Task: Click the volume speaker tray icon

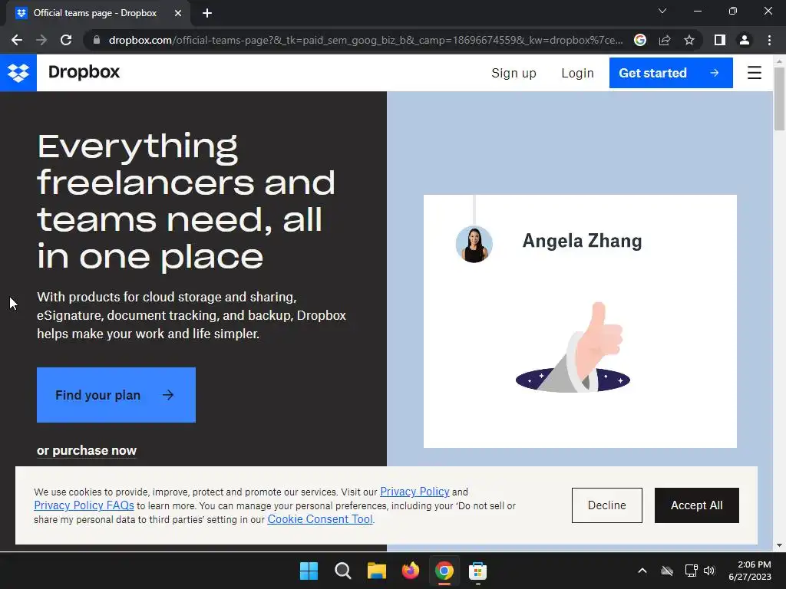Action: click(x=709, y=571)
